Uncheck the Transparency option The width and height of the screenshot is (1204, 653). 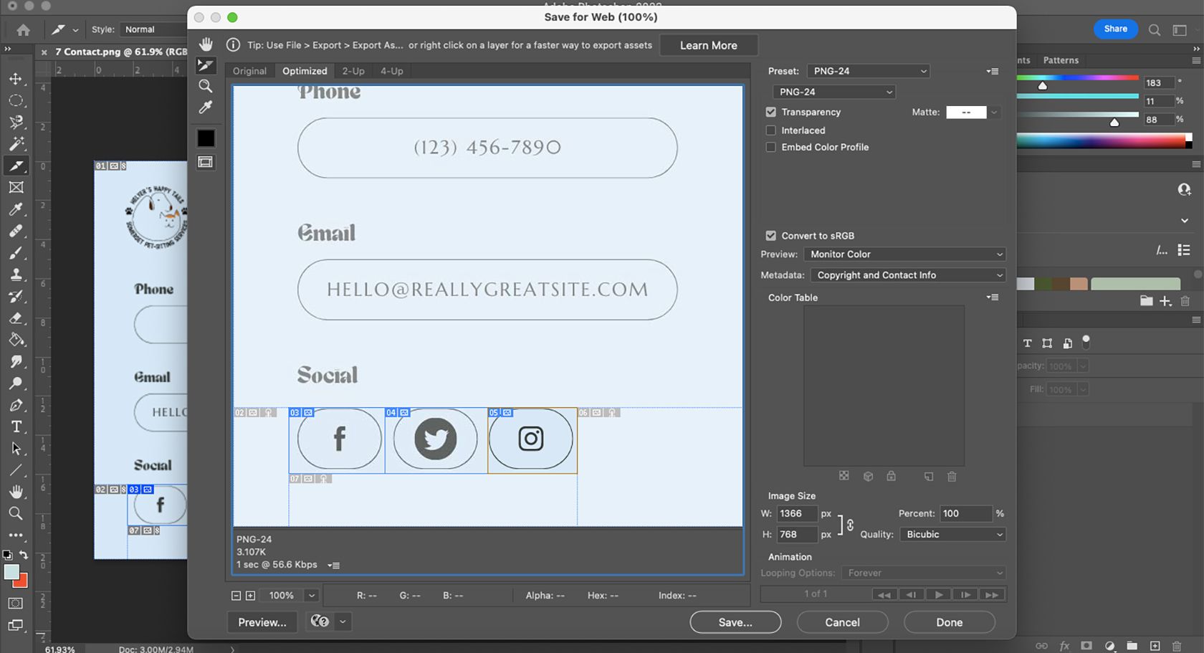click(x=770, y=112)
